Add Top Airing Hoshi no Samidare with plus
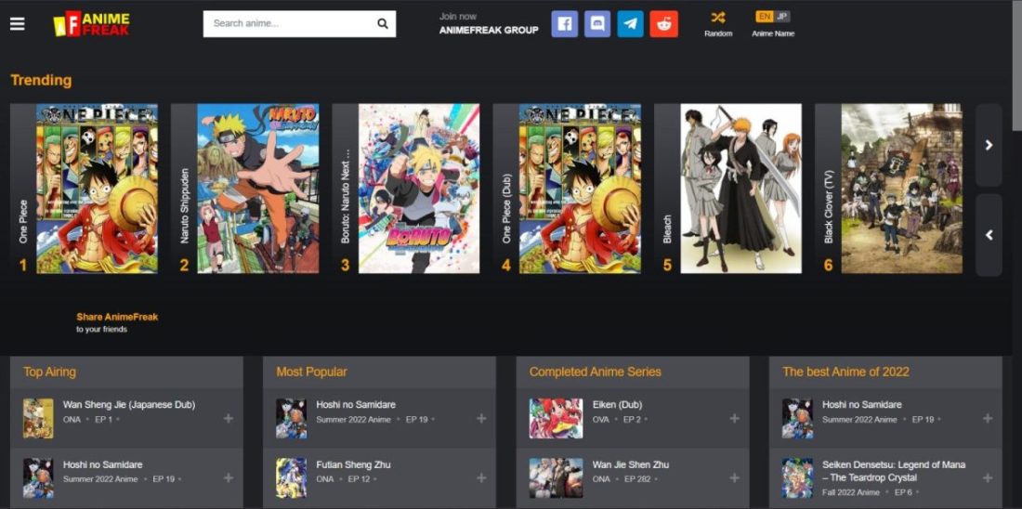This screenshot has width=1022, height=509. click(229, 478)
